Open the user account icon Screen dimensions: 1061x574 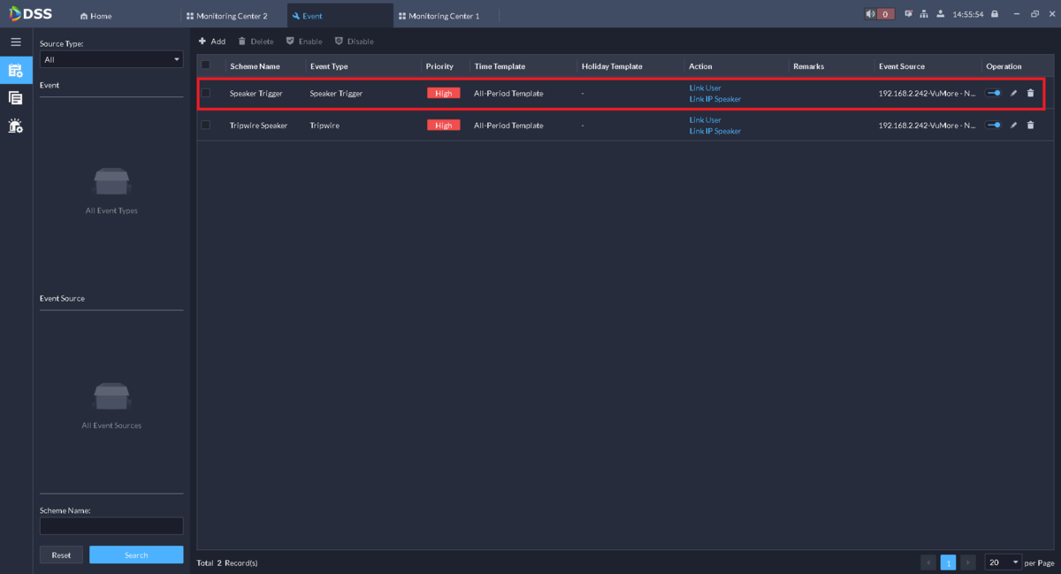941,14
